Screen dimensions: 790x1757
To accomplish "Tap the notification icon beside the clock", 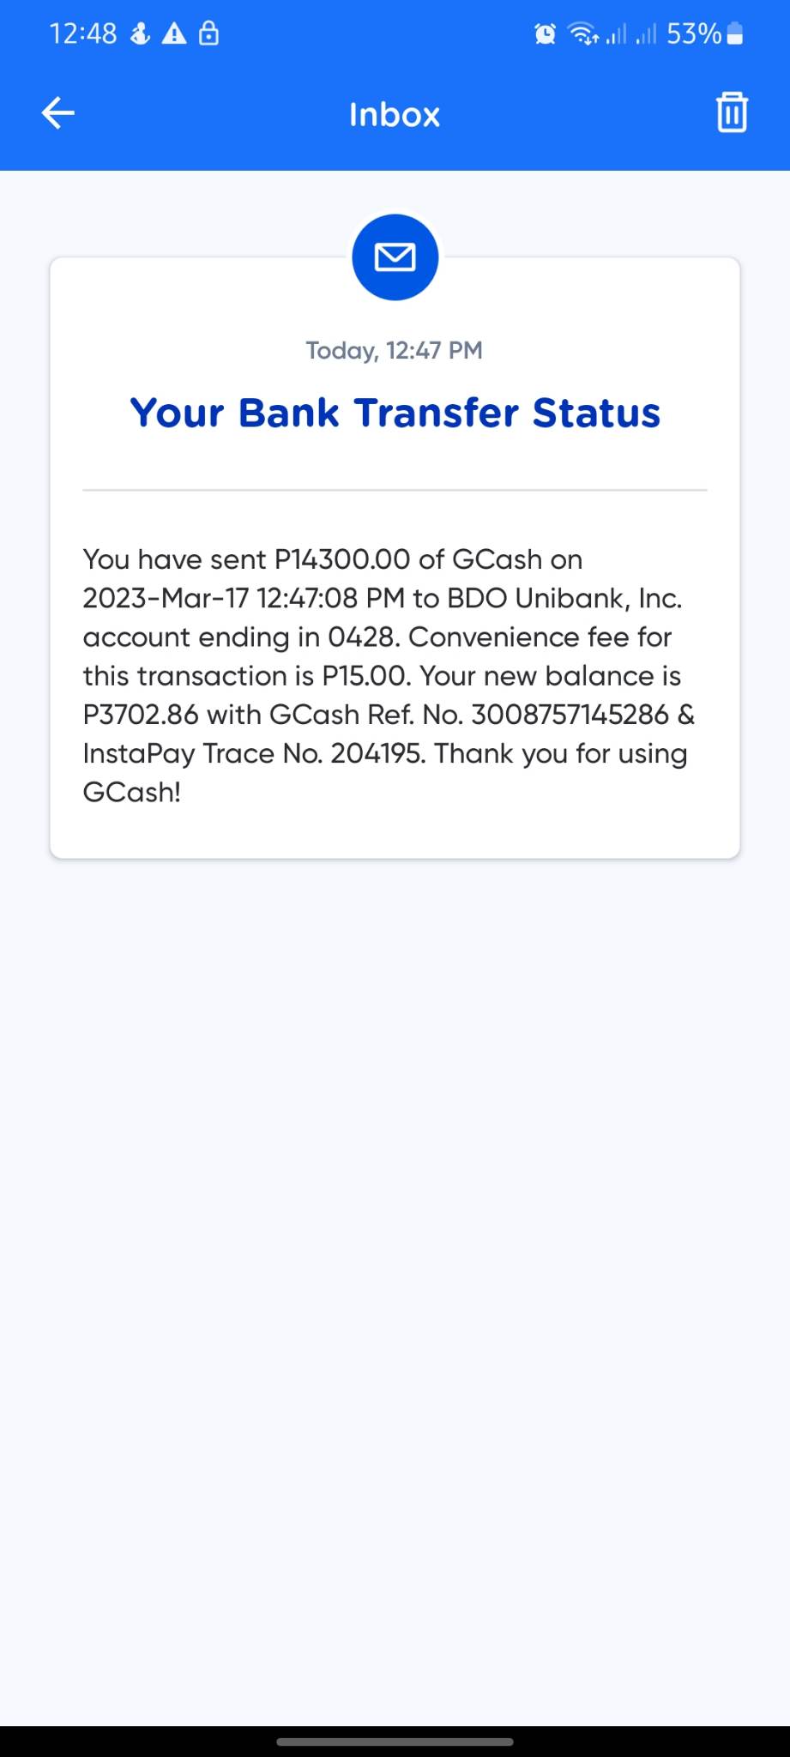I will tap(140, 34).
